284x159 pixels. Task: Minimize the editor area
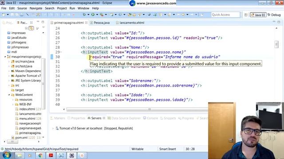point(274,22)
